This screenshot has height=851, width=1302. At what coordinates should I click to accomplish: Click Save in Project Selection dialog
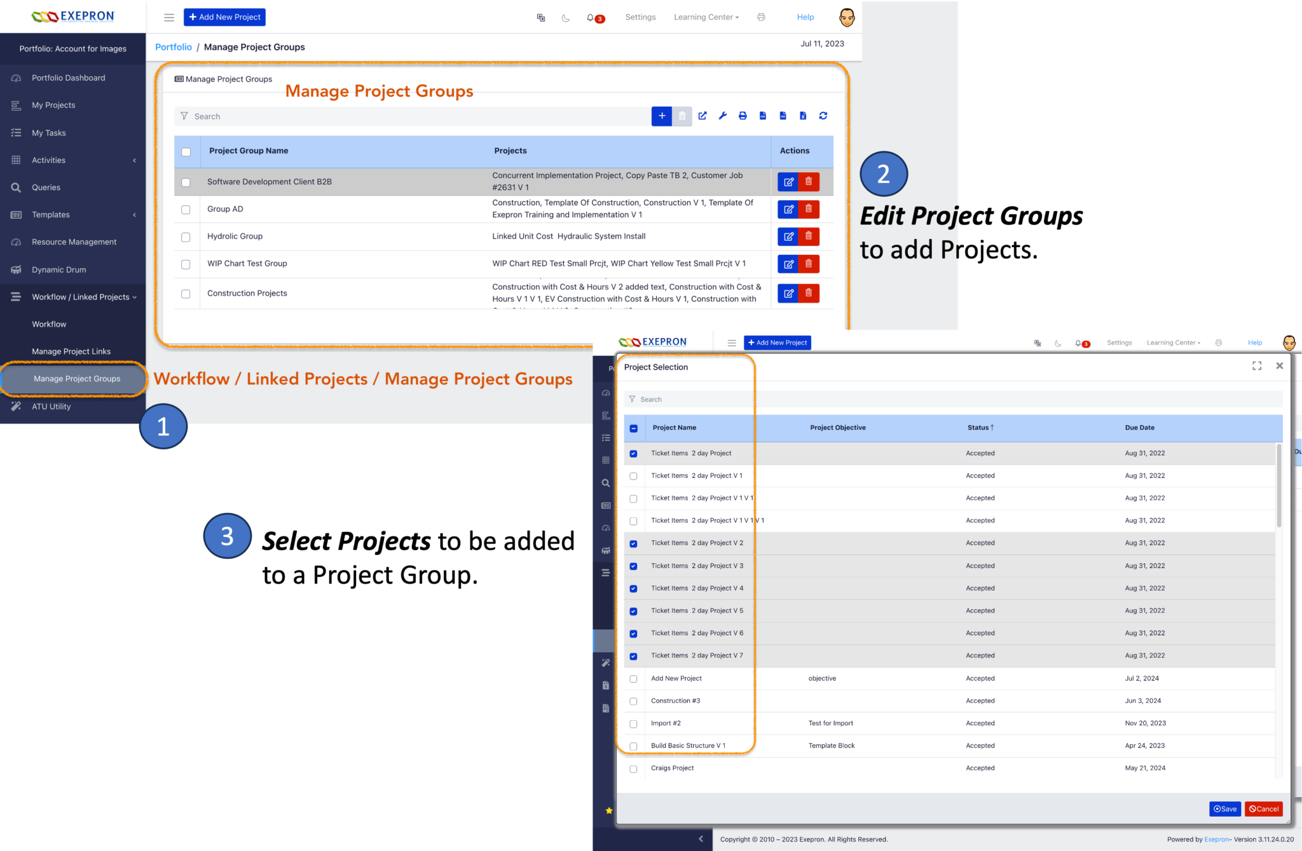click(x=1224, y=809)
